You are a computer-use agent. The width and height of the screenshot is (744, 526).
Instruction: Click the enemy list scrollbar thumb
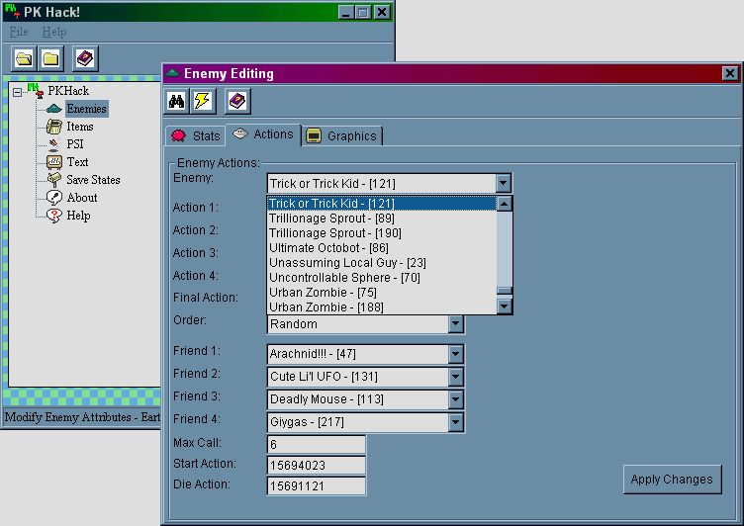tap(504, 292)
